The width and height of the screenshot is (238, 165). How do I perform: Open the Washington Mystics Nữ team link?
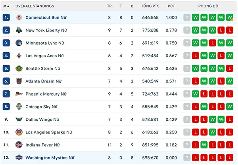[x=50, y=157]
